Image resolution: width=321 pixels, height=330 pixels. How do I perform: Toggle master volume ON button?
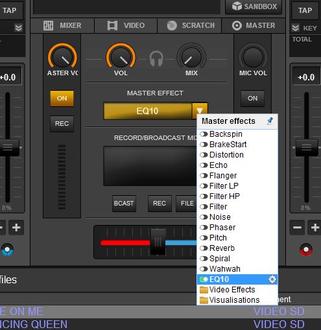pos(62,99)
